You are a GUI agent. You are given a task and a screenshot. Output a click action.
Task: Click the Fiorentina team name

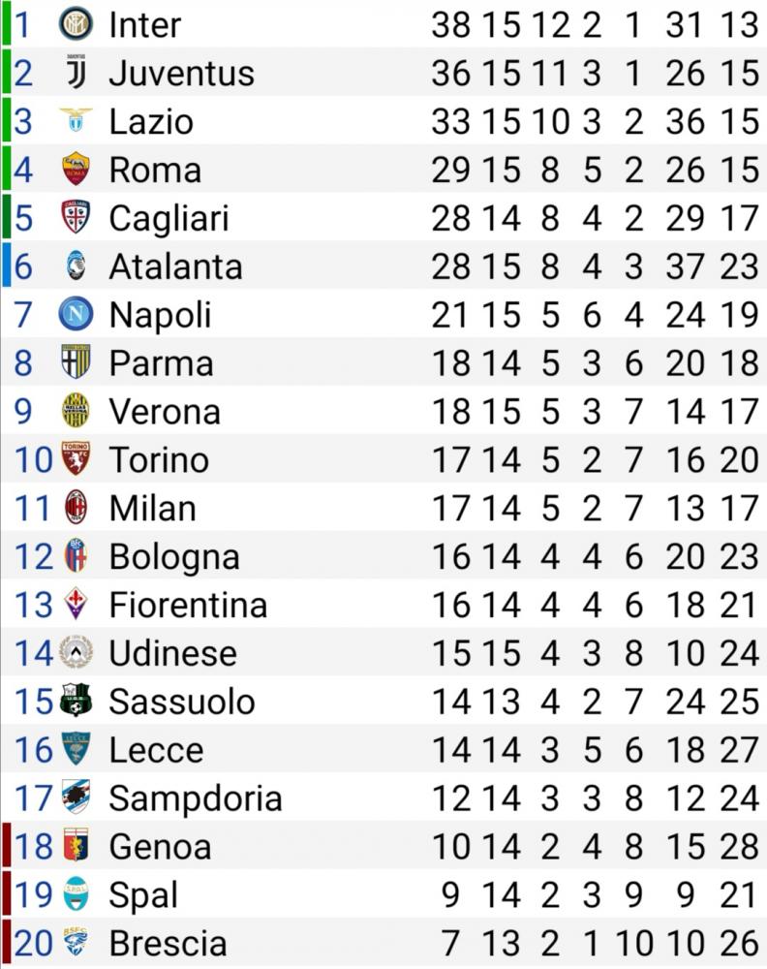pos(188,605)
